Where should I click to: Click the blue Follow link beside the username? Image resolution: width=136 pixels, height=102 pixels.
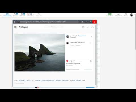[82, 36]
